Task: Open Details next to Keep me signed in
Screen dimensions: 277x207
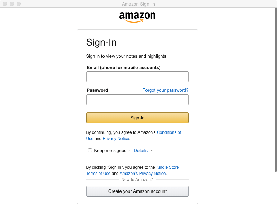Action: click(x=140, y=150)
